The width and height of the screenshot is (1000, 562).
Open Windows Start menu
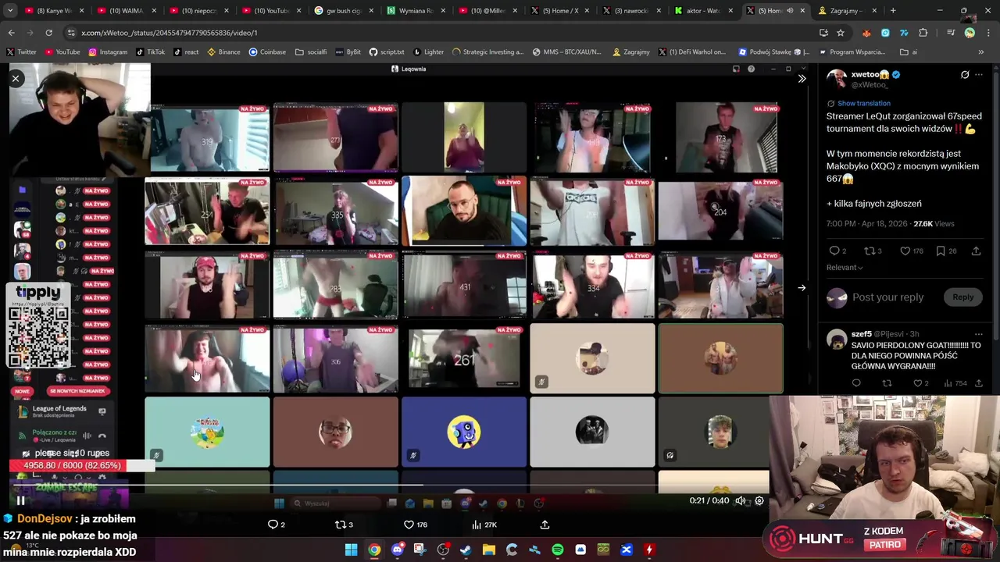351,550
